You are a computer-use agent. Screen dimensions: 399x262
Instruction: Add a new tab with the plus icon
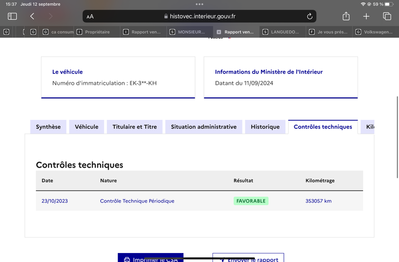366,16
